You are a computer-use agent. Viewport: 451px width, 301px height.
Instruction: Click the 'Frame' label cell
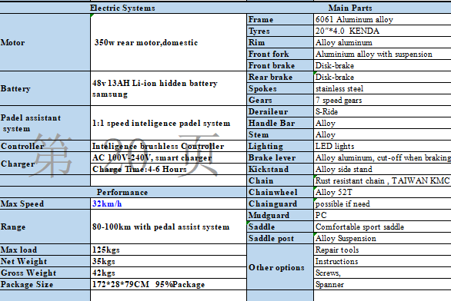280,19
